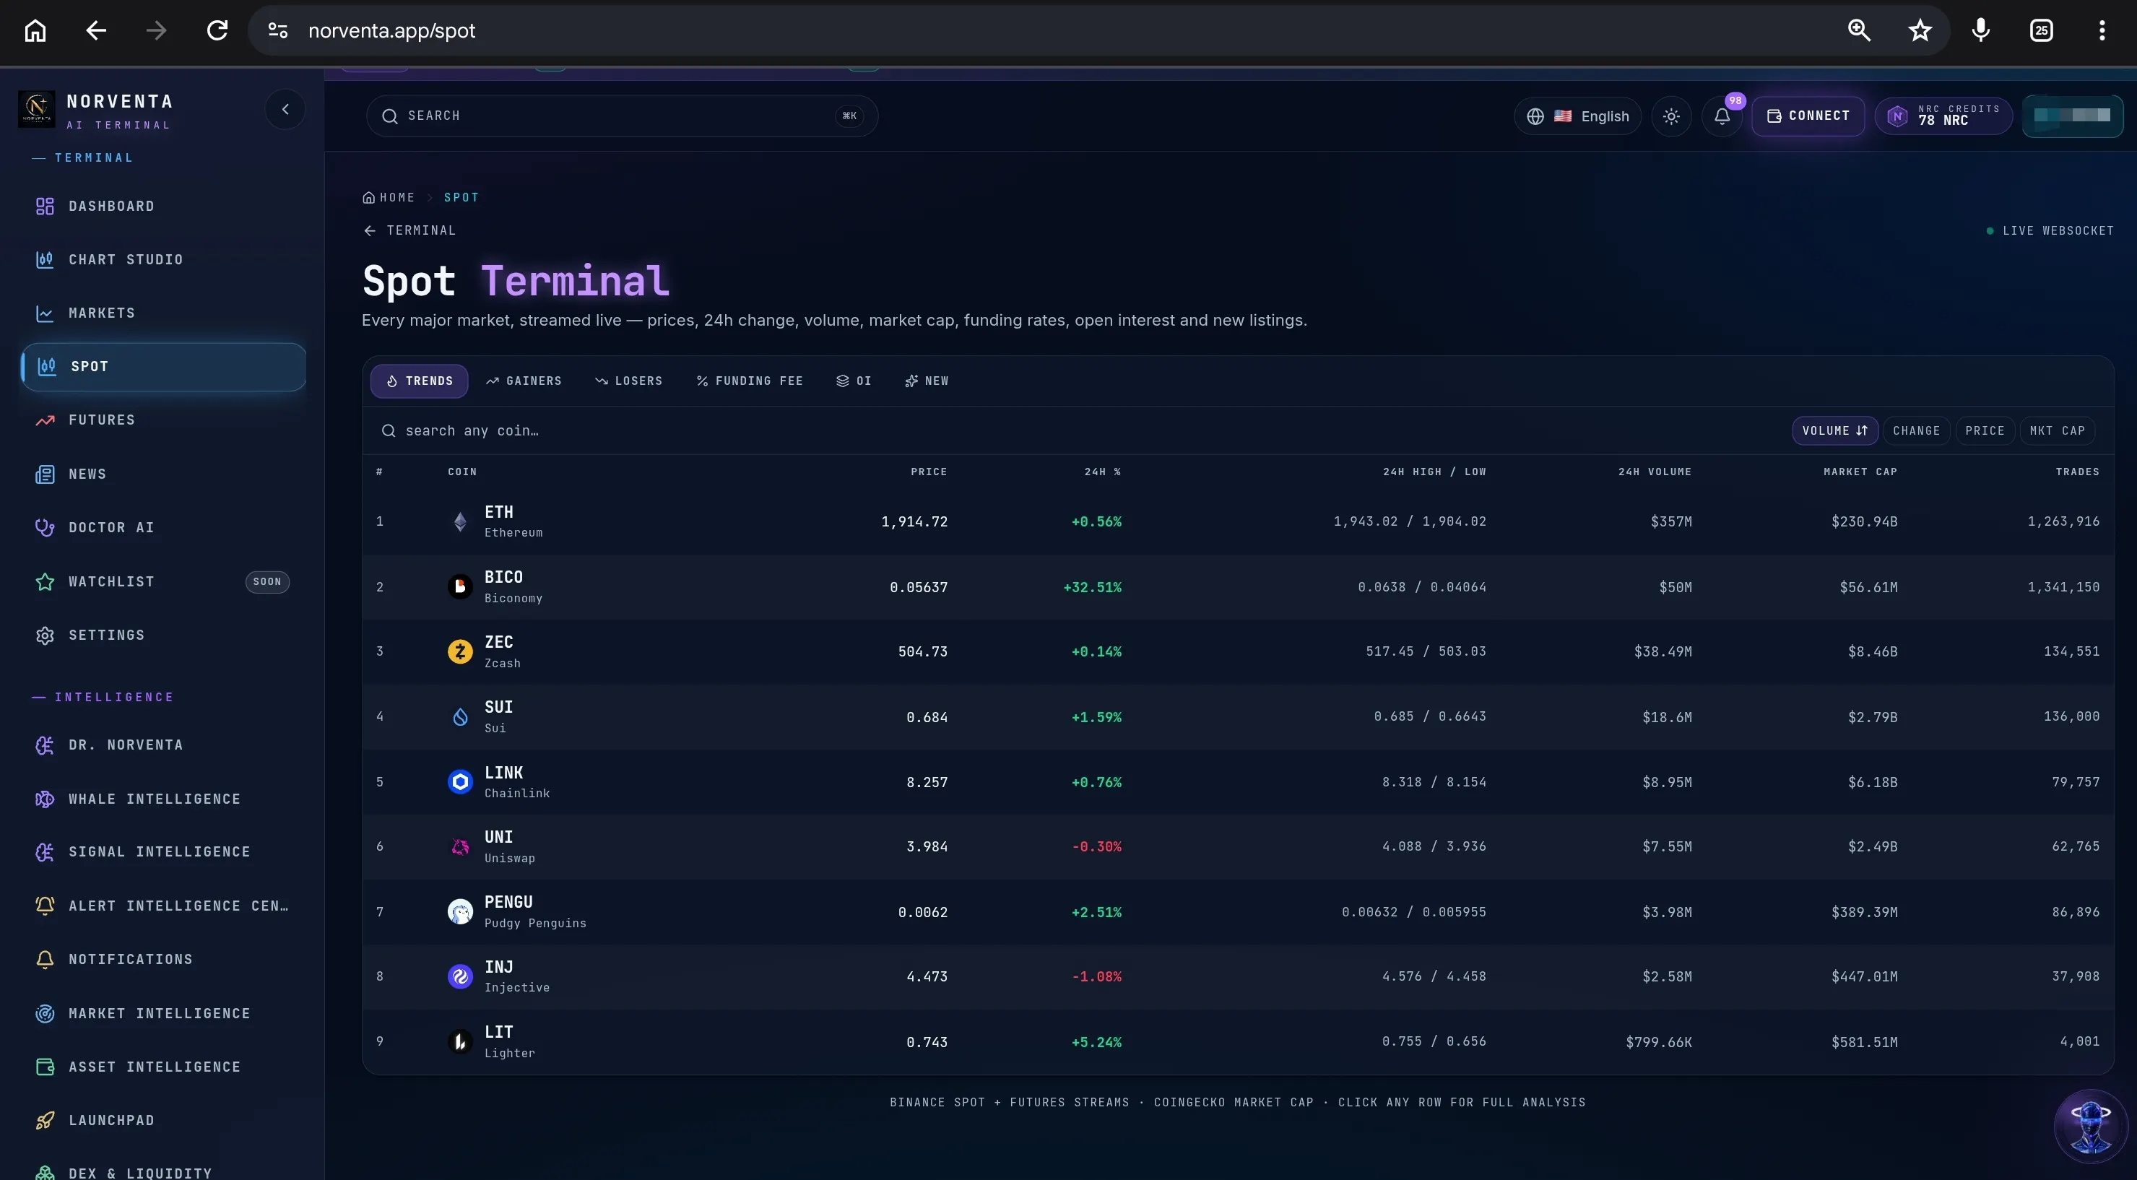Sort the table by Volume
2137x1180 pixels.
[x=1835, y=431]
